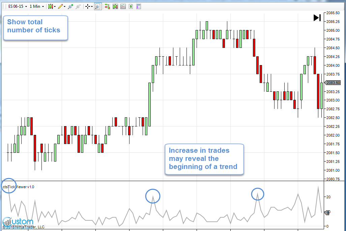Viewport: 346px width, 231px height.
Task: Click the zoom in magnifier icon
Action: (70, 6)
